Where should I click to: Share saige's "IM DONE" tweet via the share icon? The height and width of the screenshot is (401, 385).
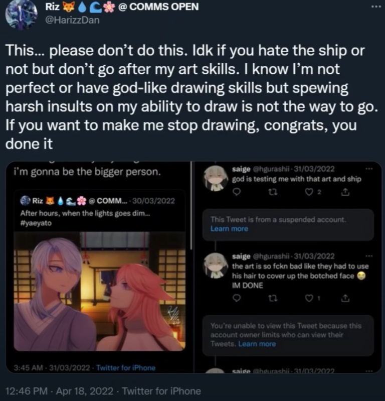tap(345, 298)
